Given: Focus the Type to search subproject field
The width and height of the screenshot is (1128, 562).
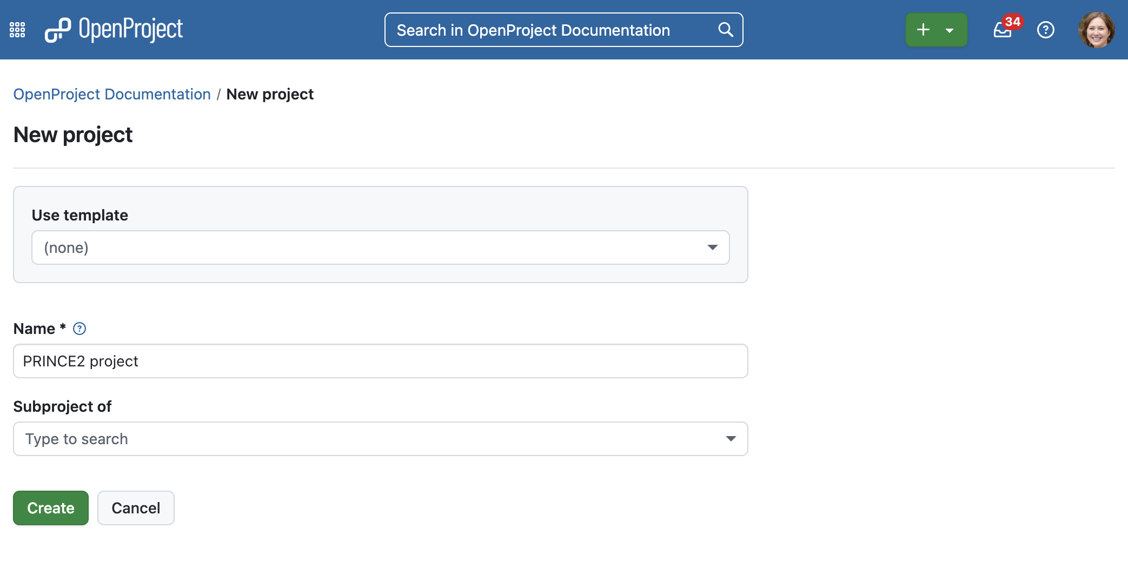Looking at the screenshot, I should coord(324,439).
